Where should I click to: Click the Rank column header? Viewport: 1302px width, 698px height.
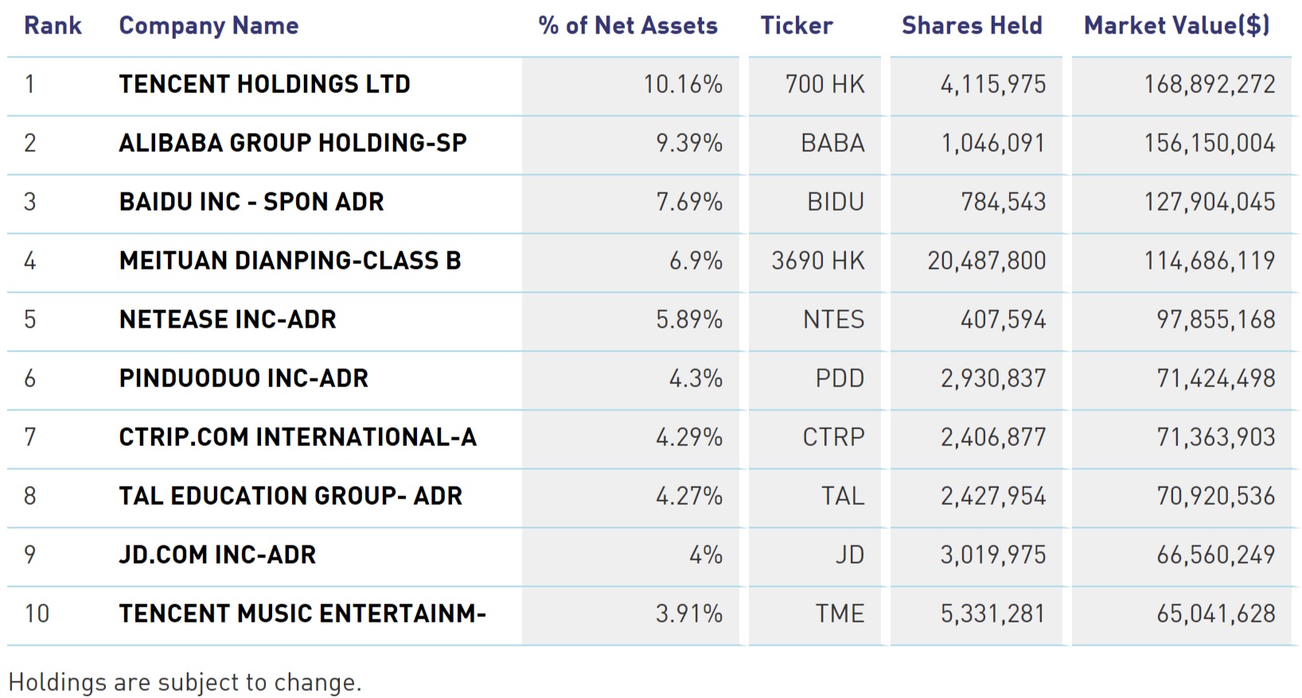click(x=53, y=25)
